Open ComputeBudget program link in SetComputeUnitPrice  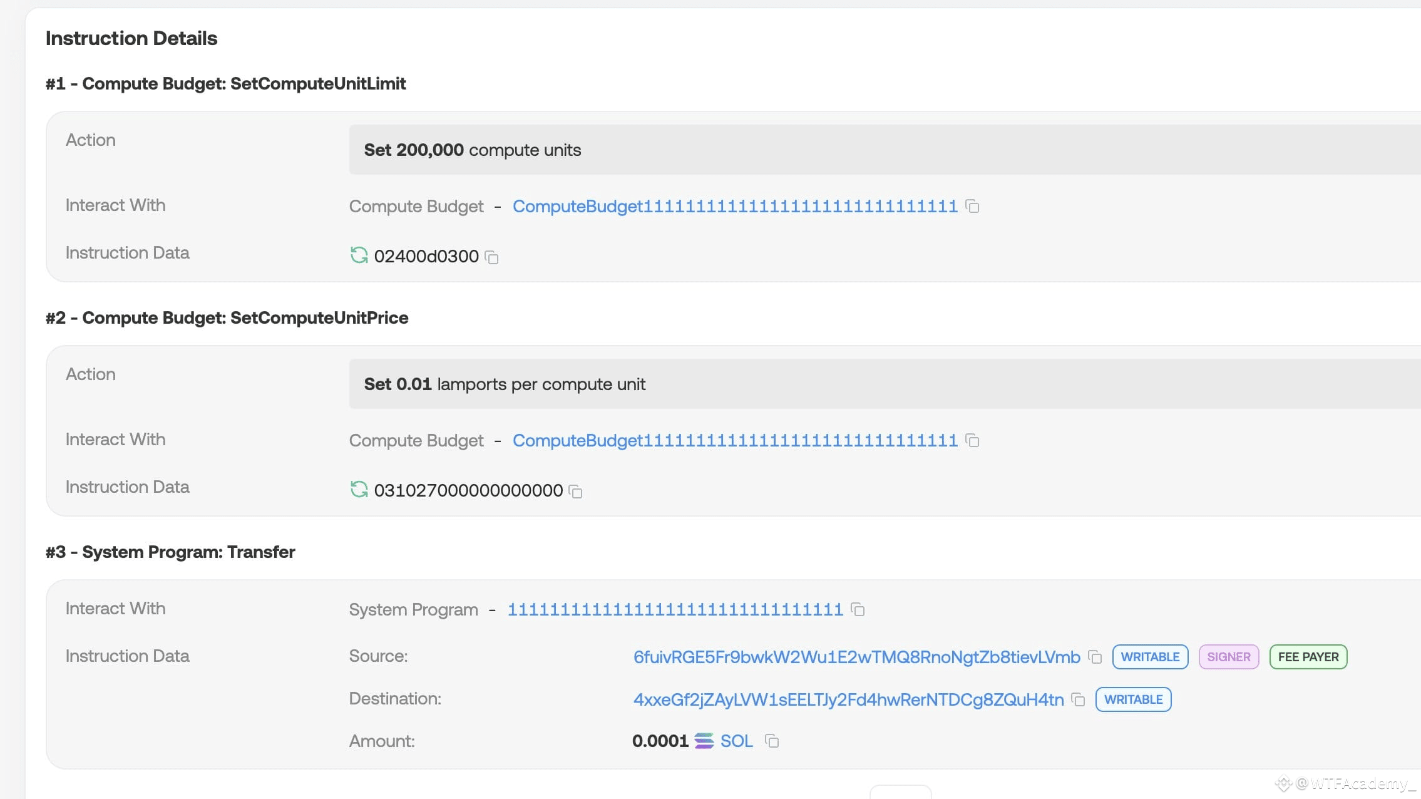[735, 440]
